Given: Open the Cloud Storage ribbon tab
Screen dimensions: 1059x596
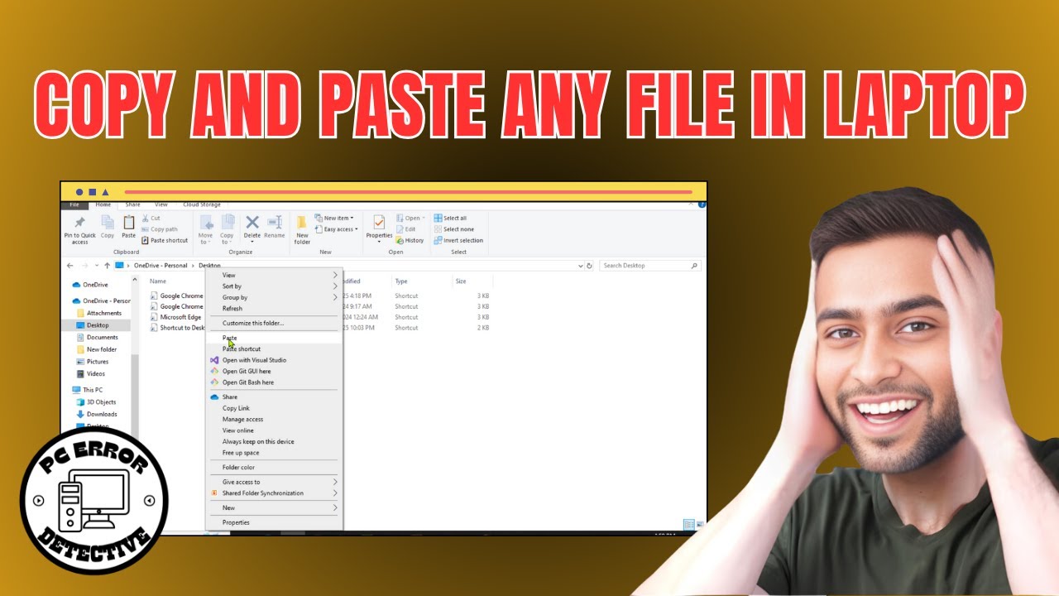Looking at the screenshot, I should [x=201, y=204].
